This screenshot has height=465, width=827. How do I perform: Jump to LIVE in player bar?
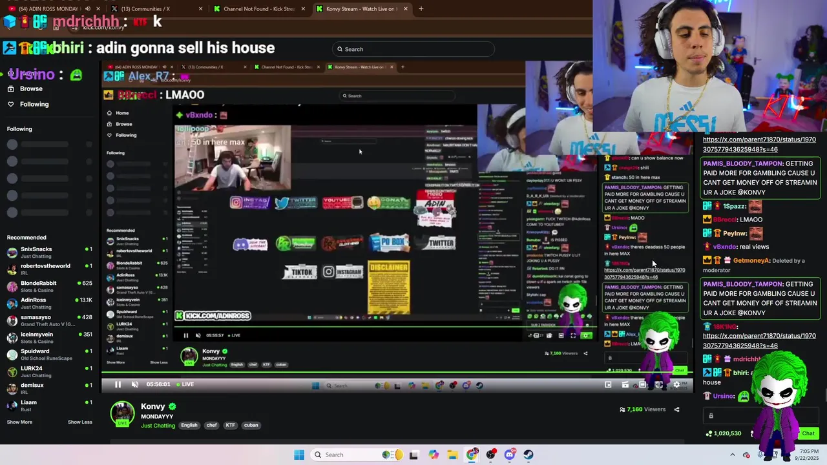(185, 384)
